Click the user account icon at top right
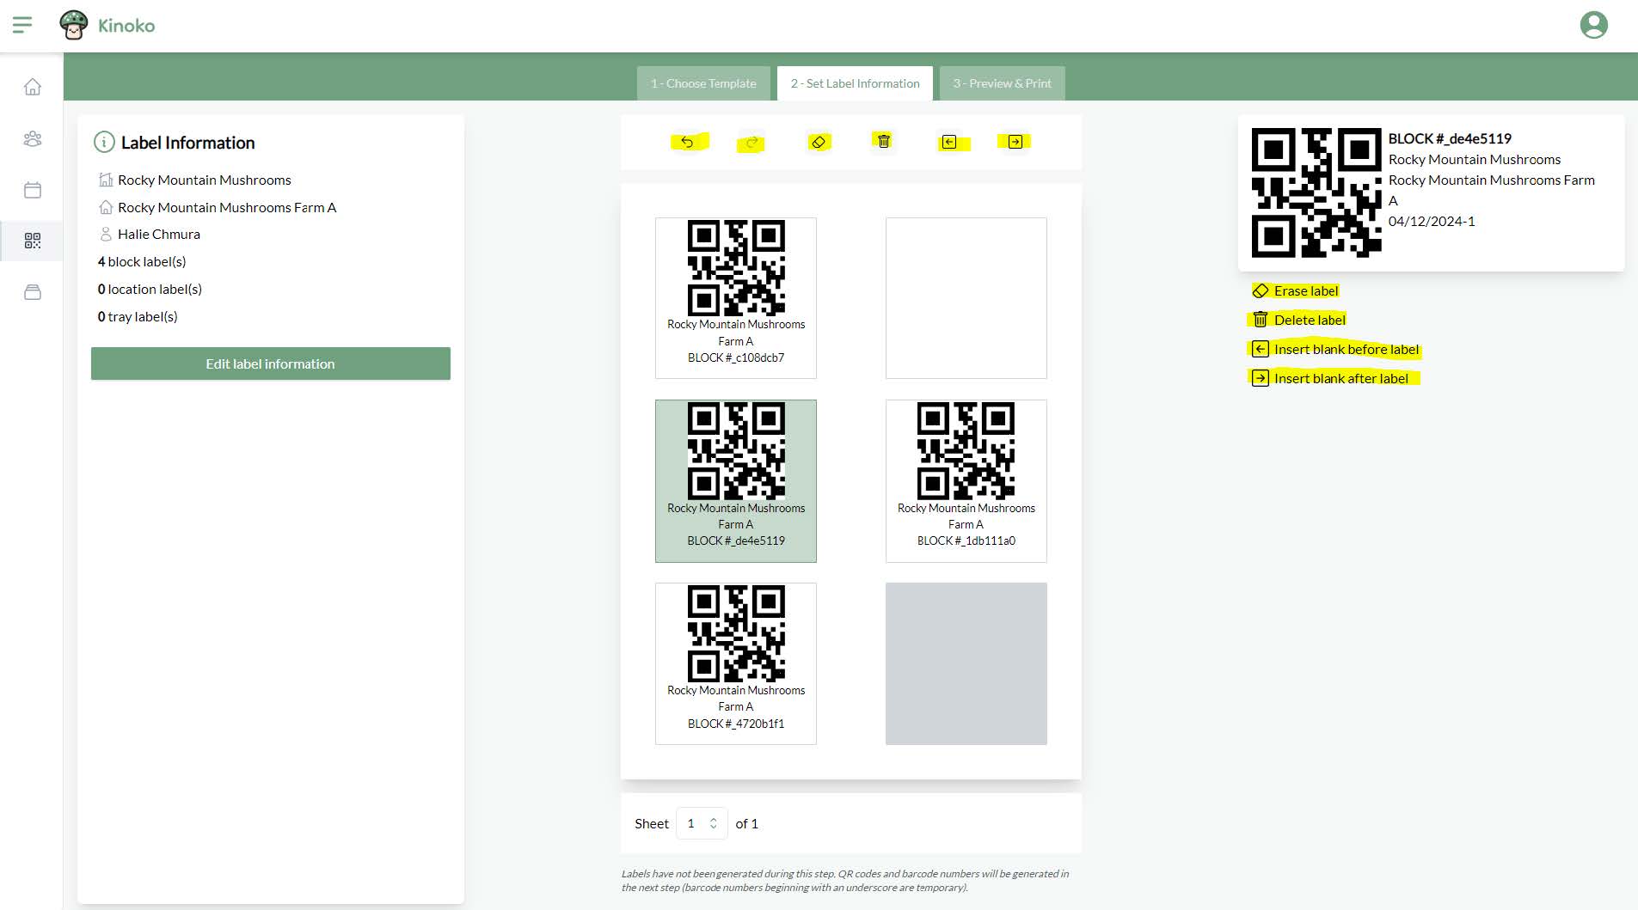Screen dimensions: 1638x910 pyautogui.click(x=1594, y=24)
